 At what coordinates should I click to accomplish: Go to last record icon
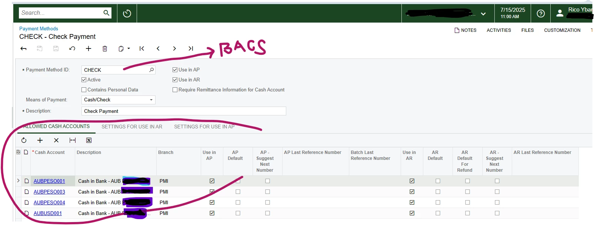point(191,48)
